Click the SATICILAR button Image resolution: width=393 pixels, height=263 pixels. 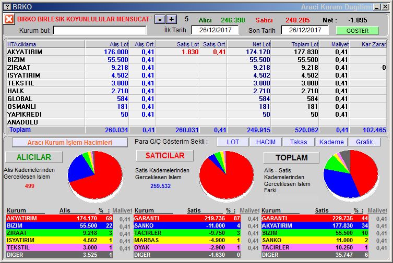tap(165, 156)
